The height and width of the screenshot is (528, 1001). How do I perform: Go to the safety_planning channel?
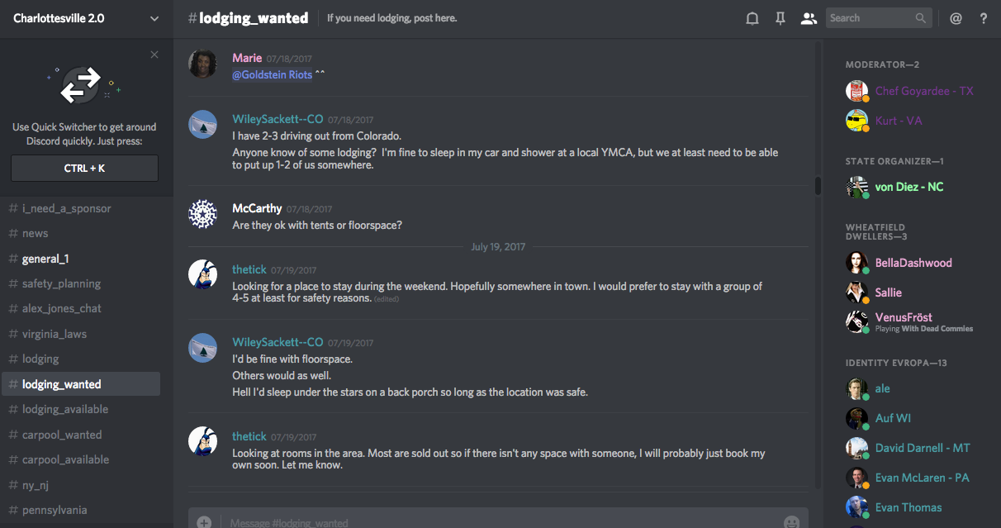click(61, 283)
